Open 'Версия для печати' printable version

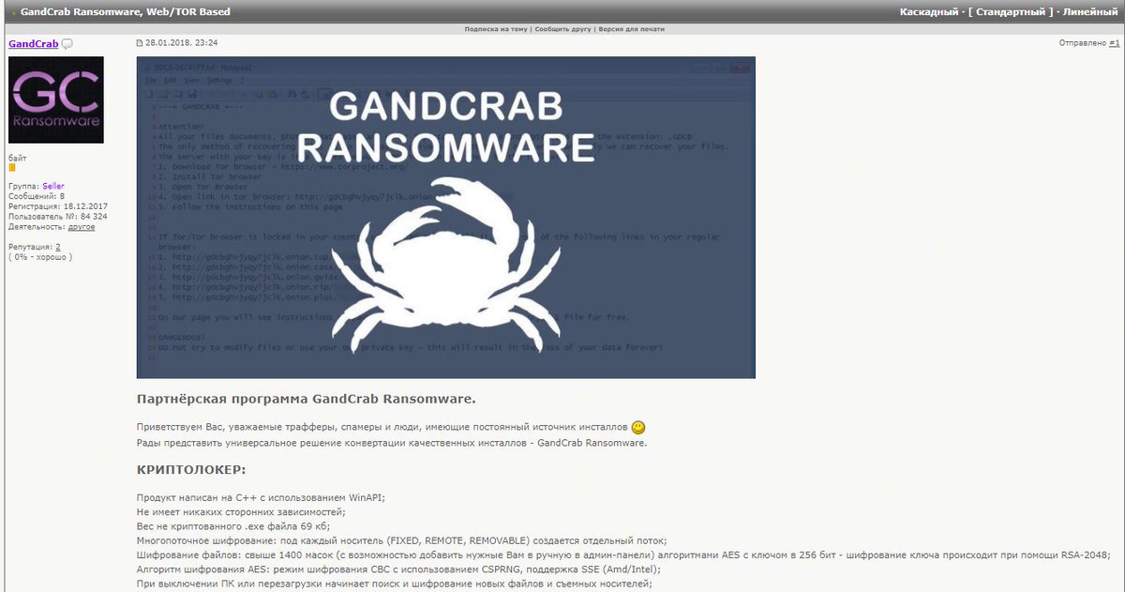(631, 29)
